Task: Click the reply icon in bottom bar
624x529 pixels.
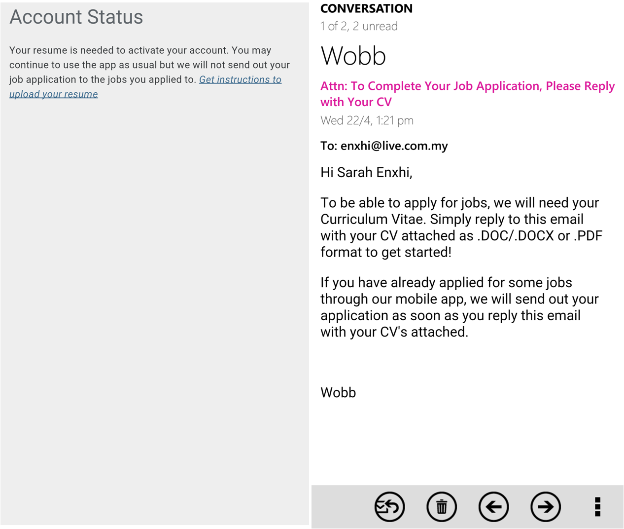Action: (389, 507)
